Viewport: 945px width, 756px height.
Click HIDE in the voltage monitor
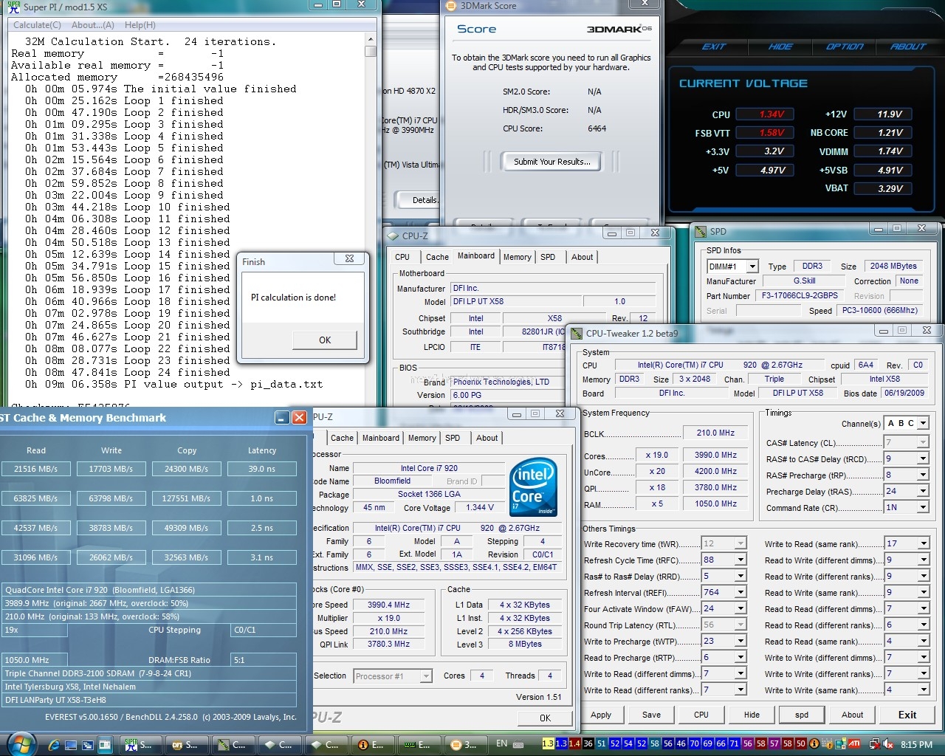[x=780, y=47]
